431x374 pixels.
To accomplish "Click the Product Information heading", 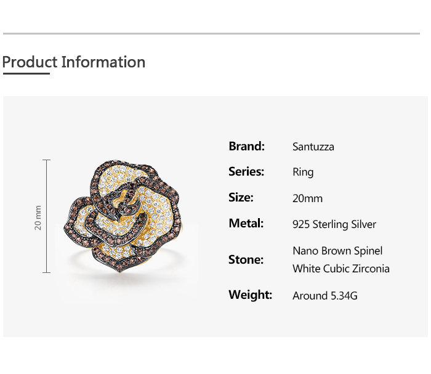I will tap(74, 62).
